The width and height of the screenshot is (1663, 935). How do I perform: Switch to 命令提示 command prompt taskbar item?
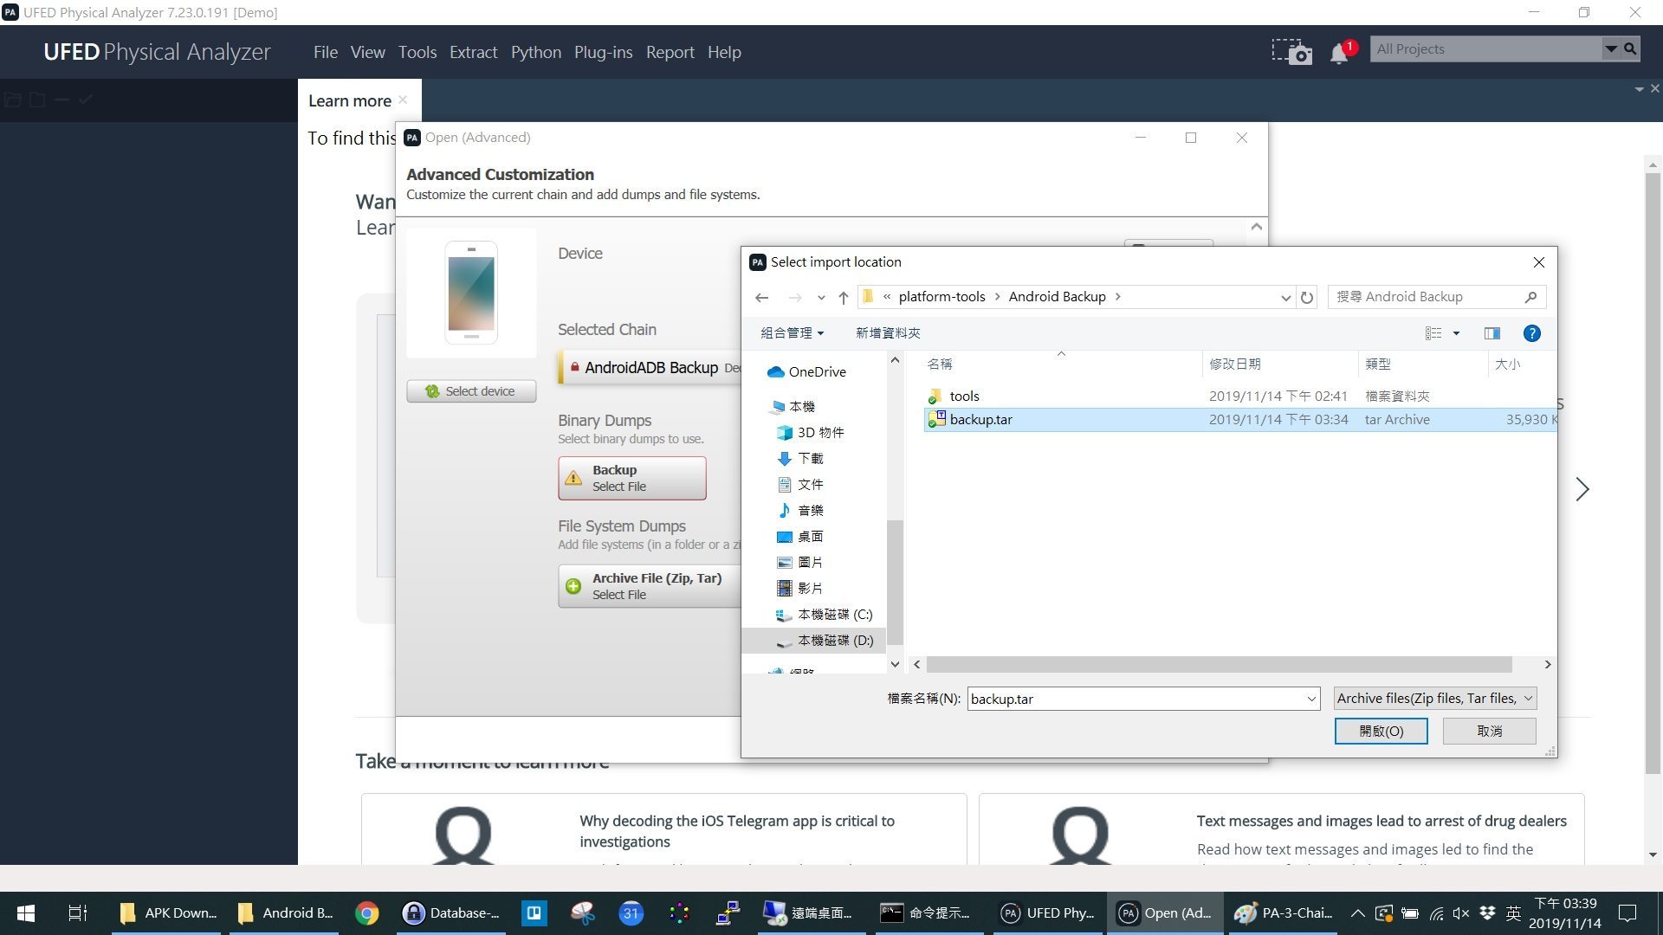[x=925, y=912]
